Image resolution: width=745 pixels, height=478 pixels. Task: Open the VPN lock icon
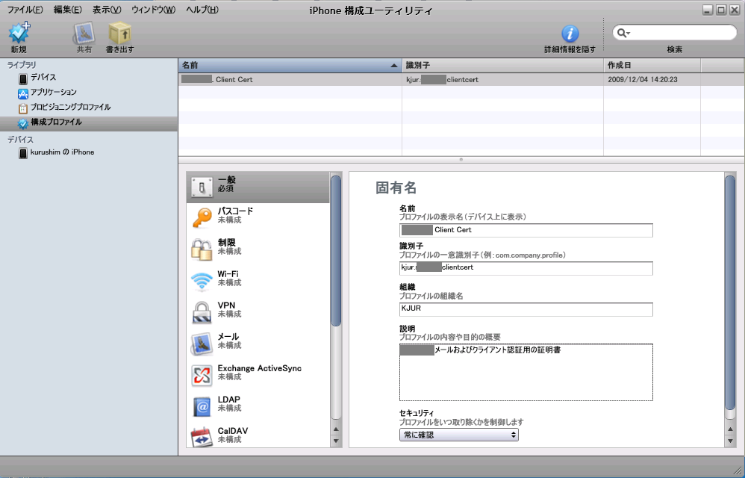click(x=202, y=312)
